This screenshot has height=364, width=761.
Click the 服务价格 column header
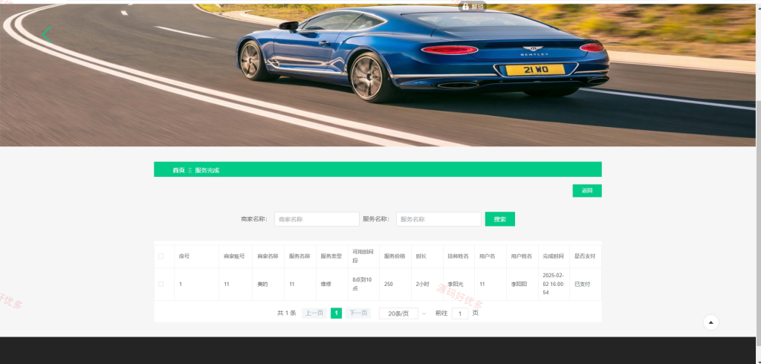click(395, 256)
